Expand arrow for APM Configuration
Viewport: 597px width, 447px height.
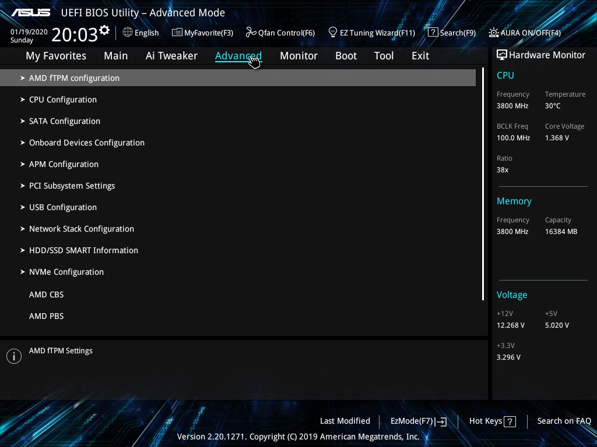click(x=23, y=164)
